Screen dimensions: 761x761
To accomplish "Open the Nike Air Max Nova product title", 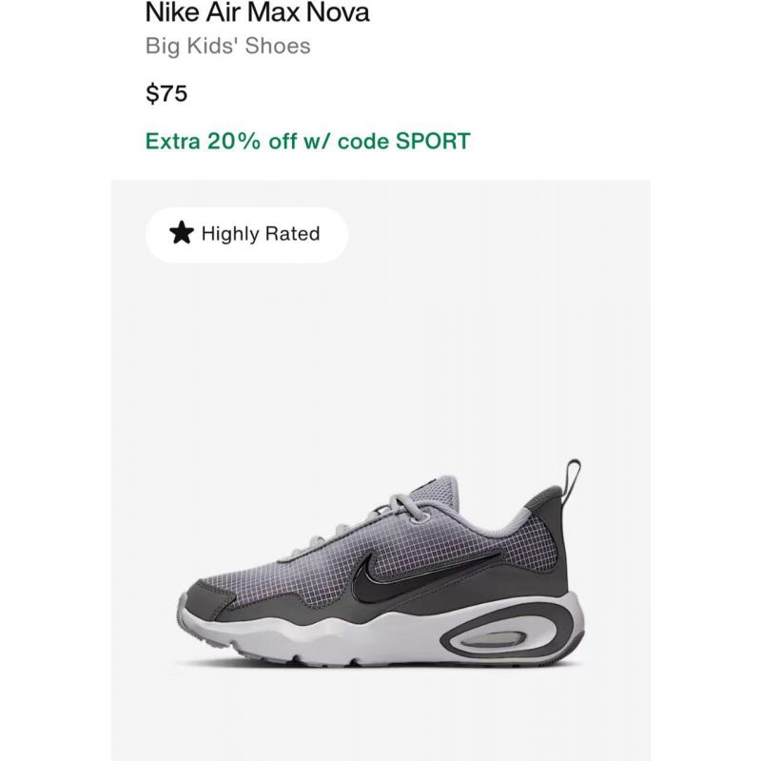I will pos(257,12).
